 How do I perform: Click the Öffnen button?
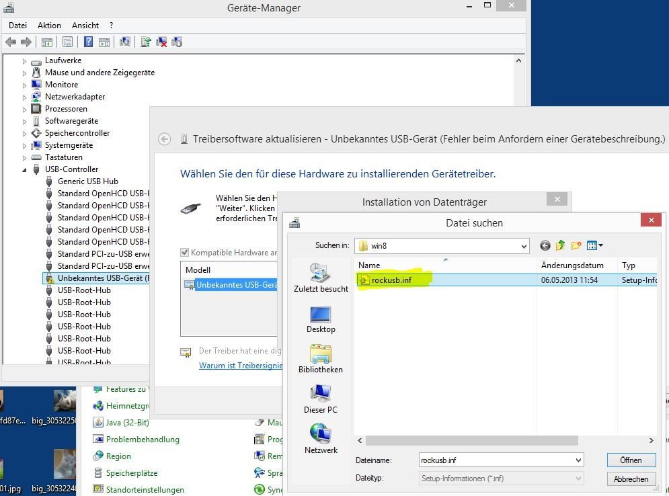pos(631,460)
